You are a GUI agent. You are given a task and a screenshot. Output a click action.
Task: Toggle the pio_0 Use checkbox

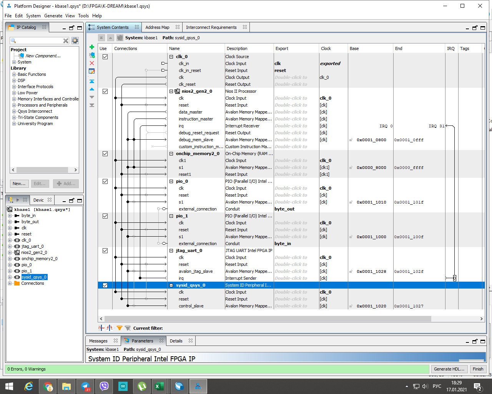pos(105,181)
